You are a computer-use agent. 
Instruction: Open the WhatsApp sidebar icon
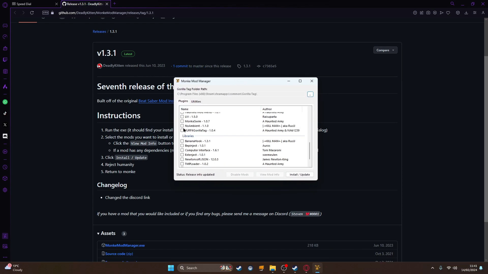pyautogui.click(x=5, y=102)
